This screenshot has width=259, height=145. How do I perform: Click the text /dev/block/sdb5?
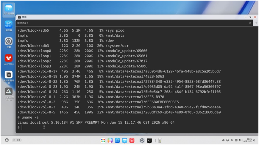33,30
